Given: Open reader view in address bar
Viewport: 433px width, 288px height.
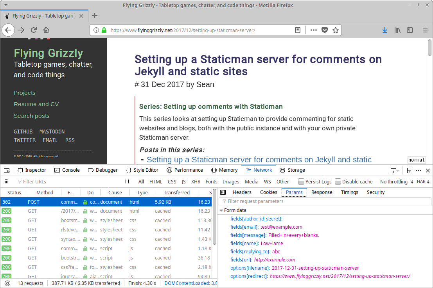Looking at the screenshot, I should coord(298,30).
